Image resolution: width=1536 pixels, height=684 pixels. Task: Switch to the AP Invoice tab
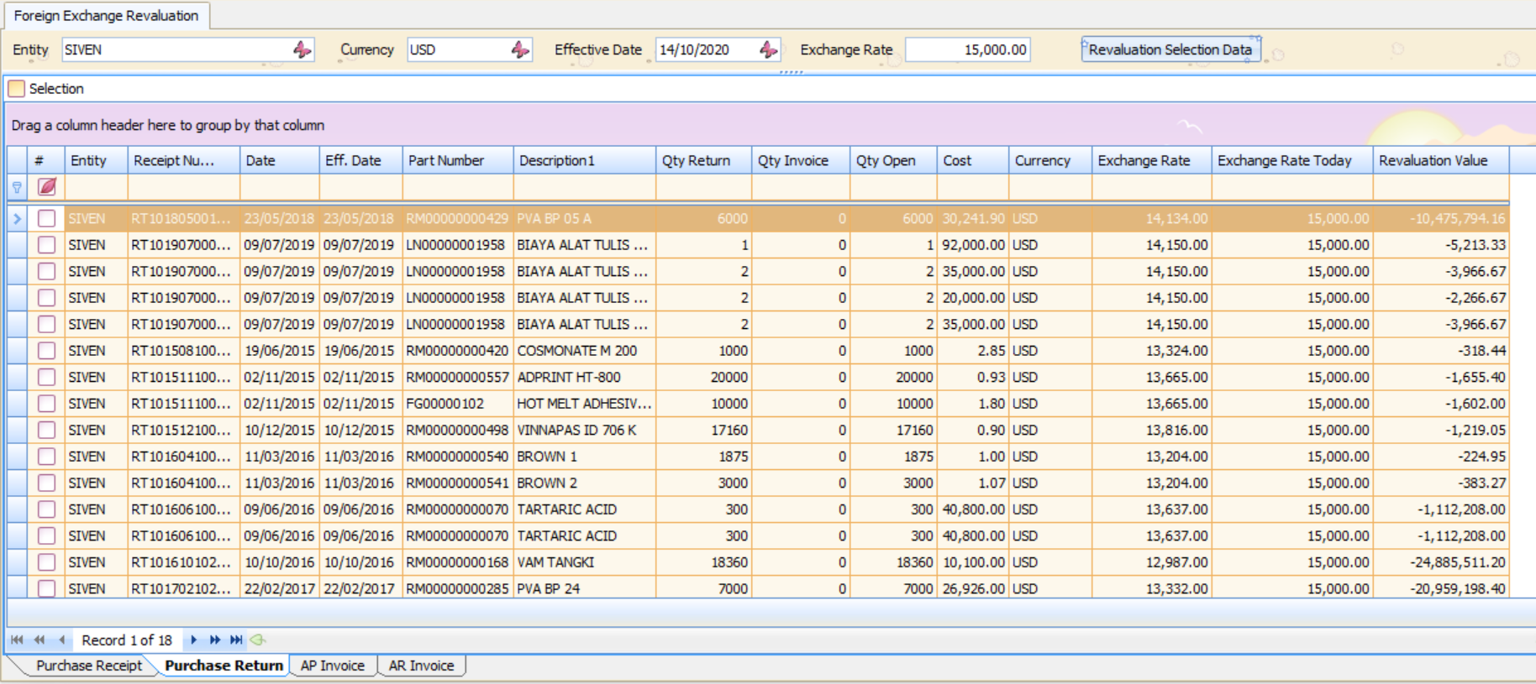[x=333, y=666]
